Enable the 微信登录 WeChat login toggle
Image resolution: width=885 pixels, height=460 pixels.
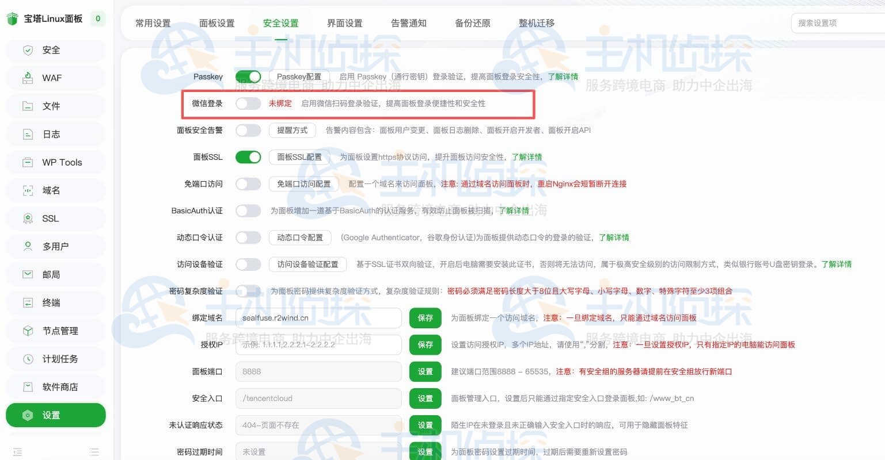248,103
